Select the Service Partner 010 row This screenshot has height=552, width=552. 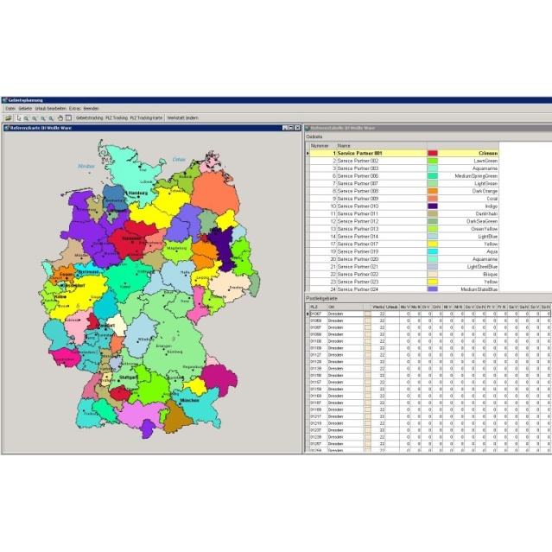click(x=403, y=206)
